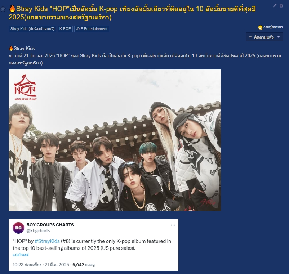289x274 pixels.
Task: Click the smiley กระทู้สนทนา icon
Action: tap(260, 28)
